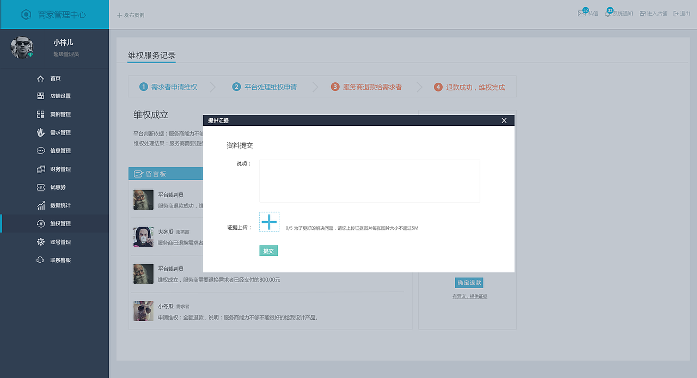697x378 pixels.
Task: Open the 首页 home icon
Action: pyautogui.click(x=40, y=78)
